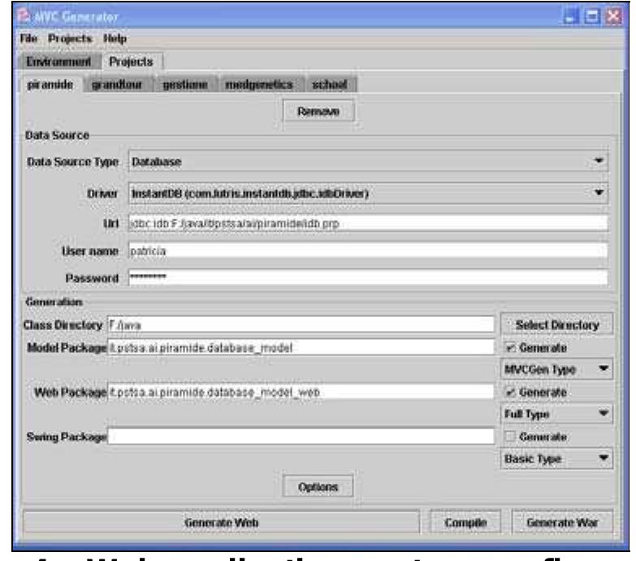Switch to the Environment tab
The image size is (636, 561).
coord(58,62)
